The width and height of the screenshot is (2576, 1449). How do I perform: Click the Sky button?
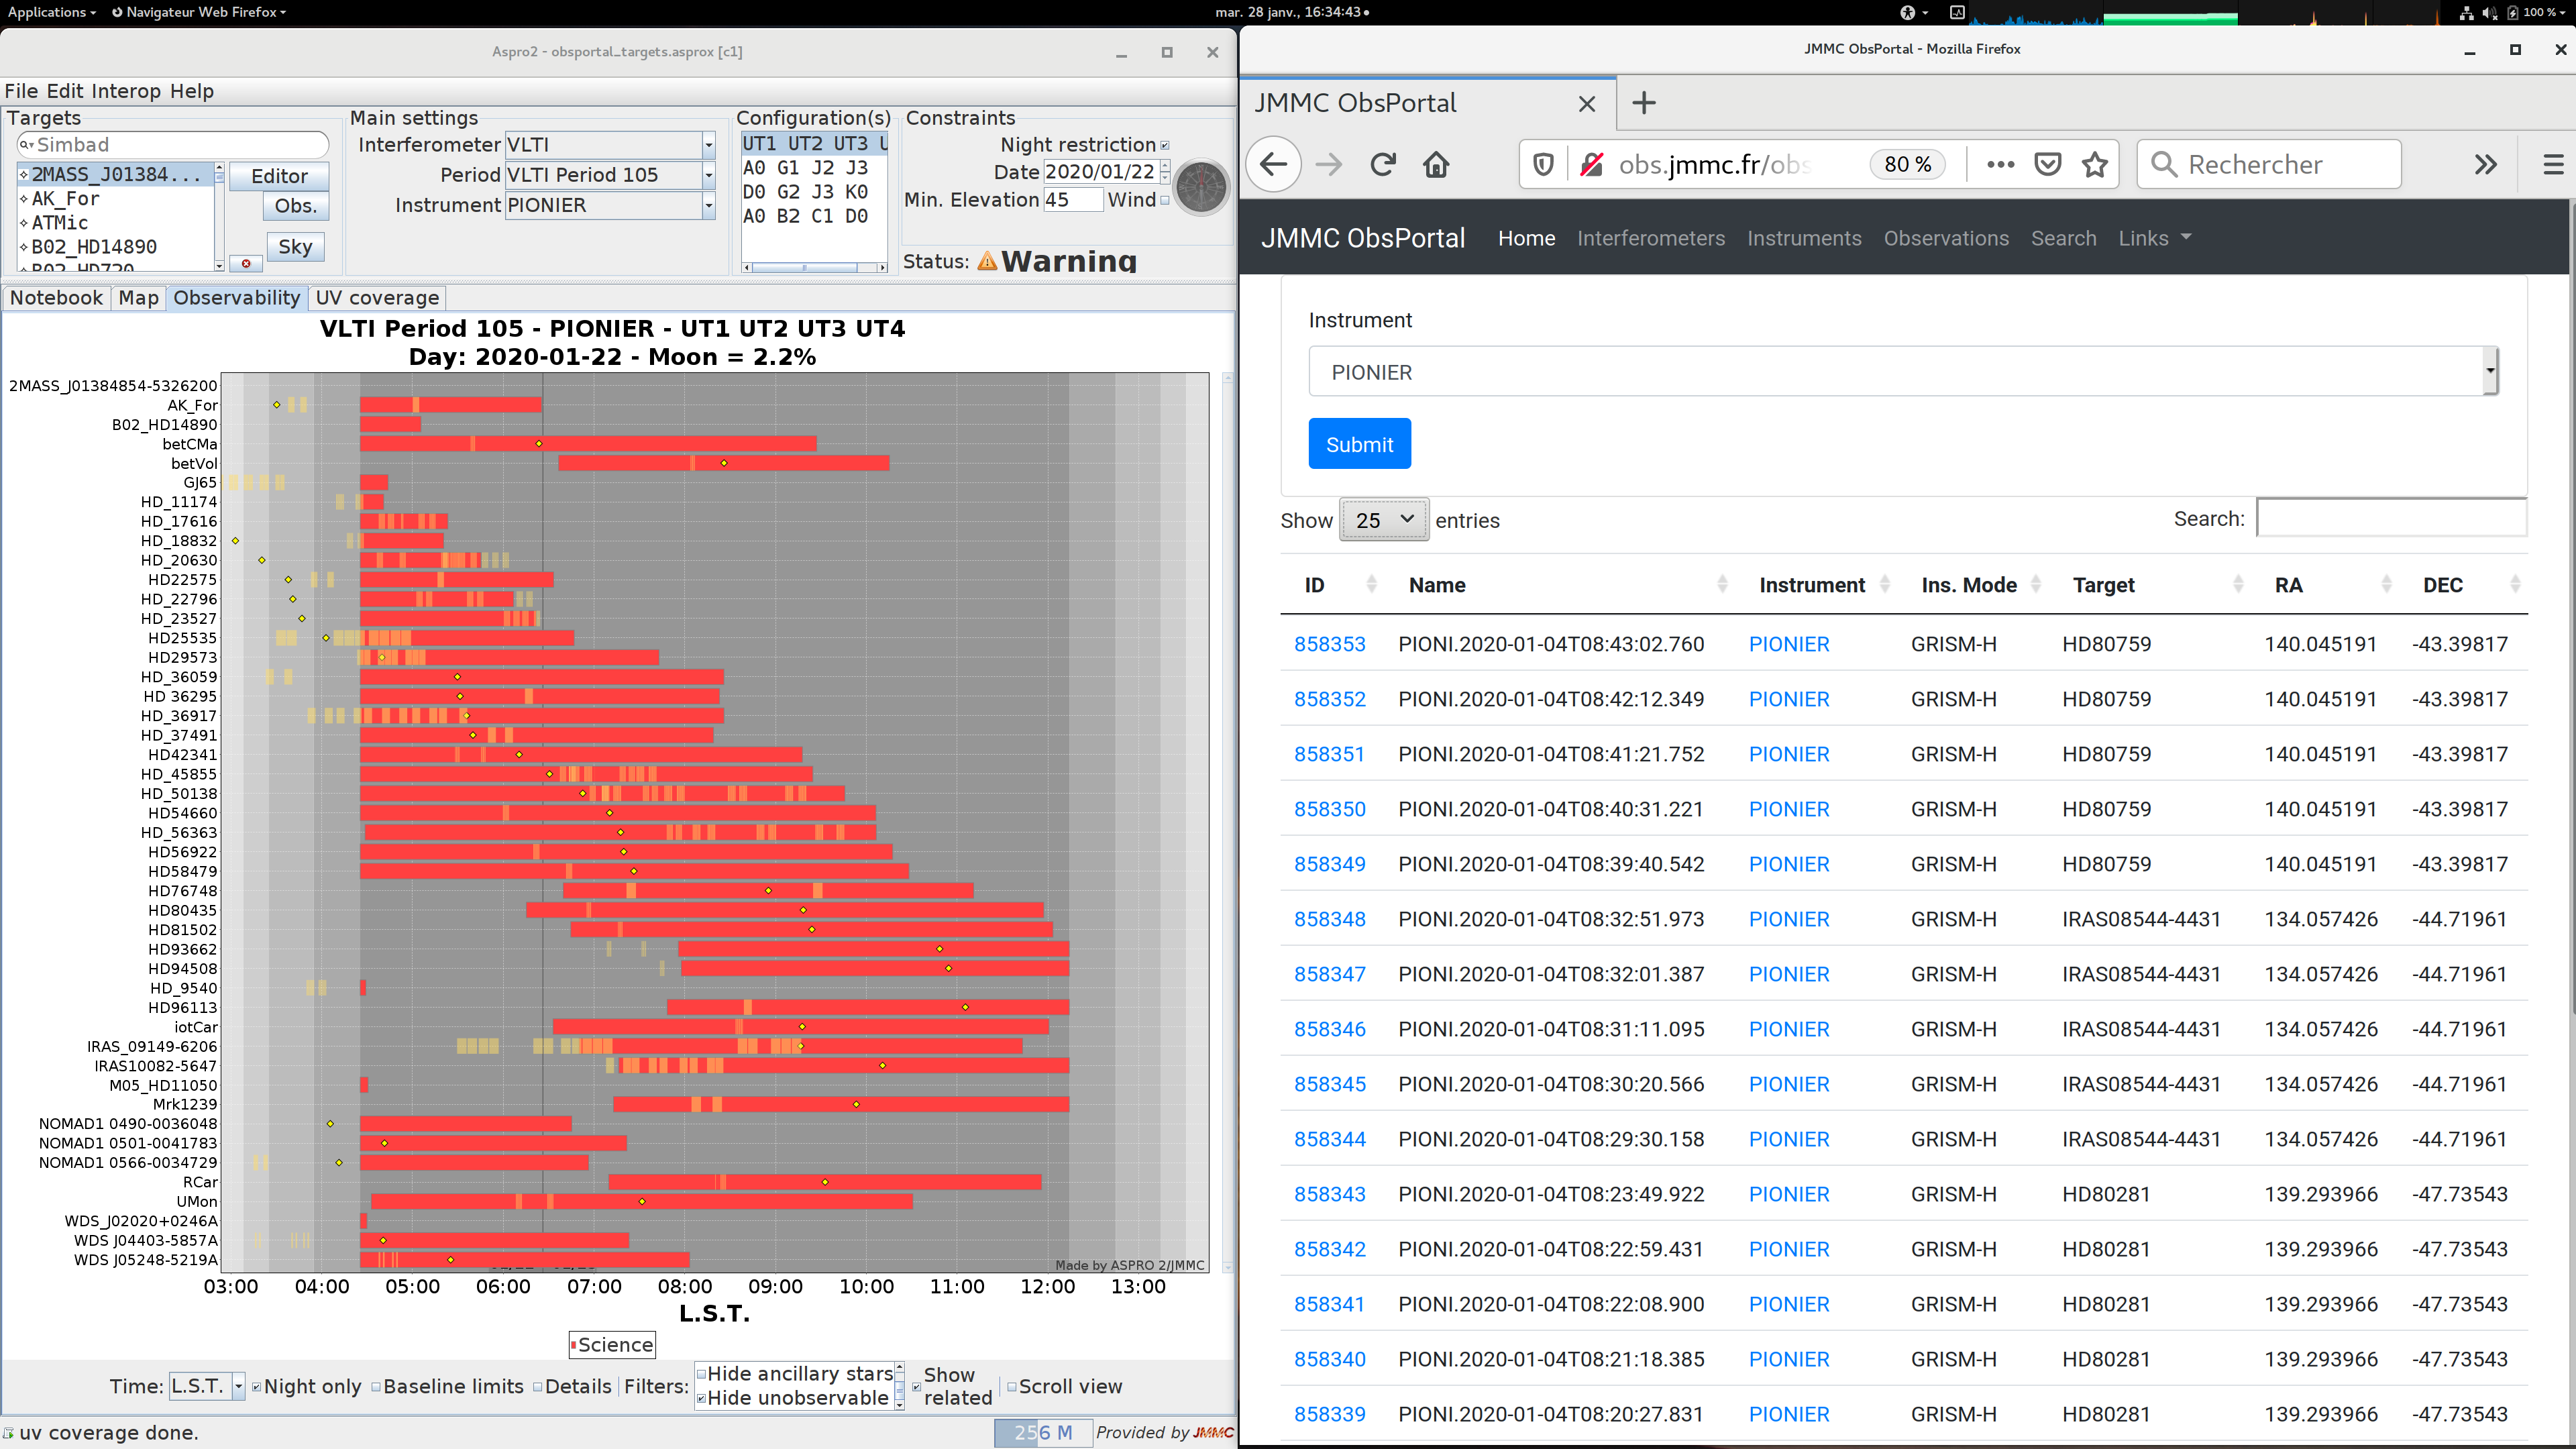(295, 247)
